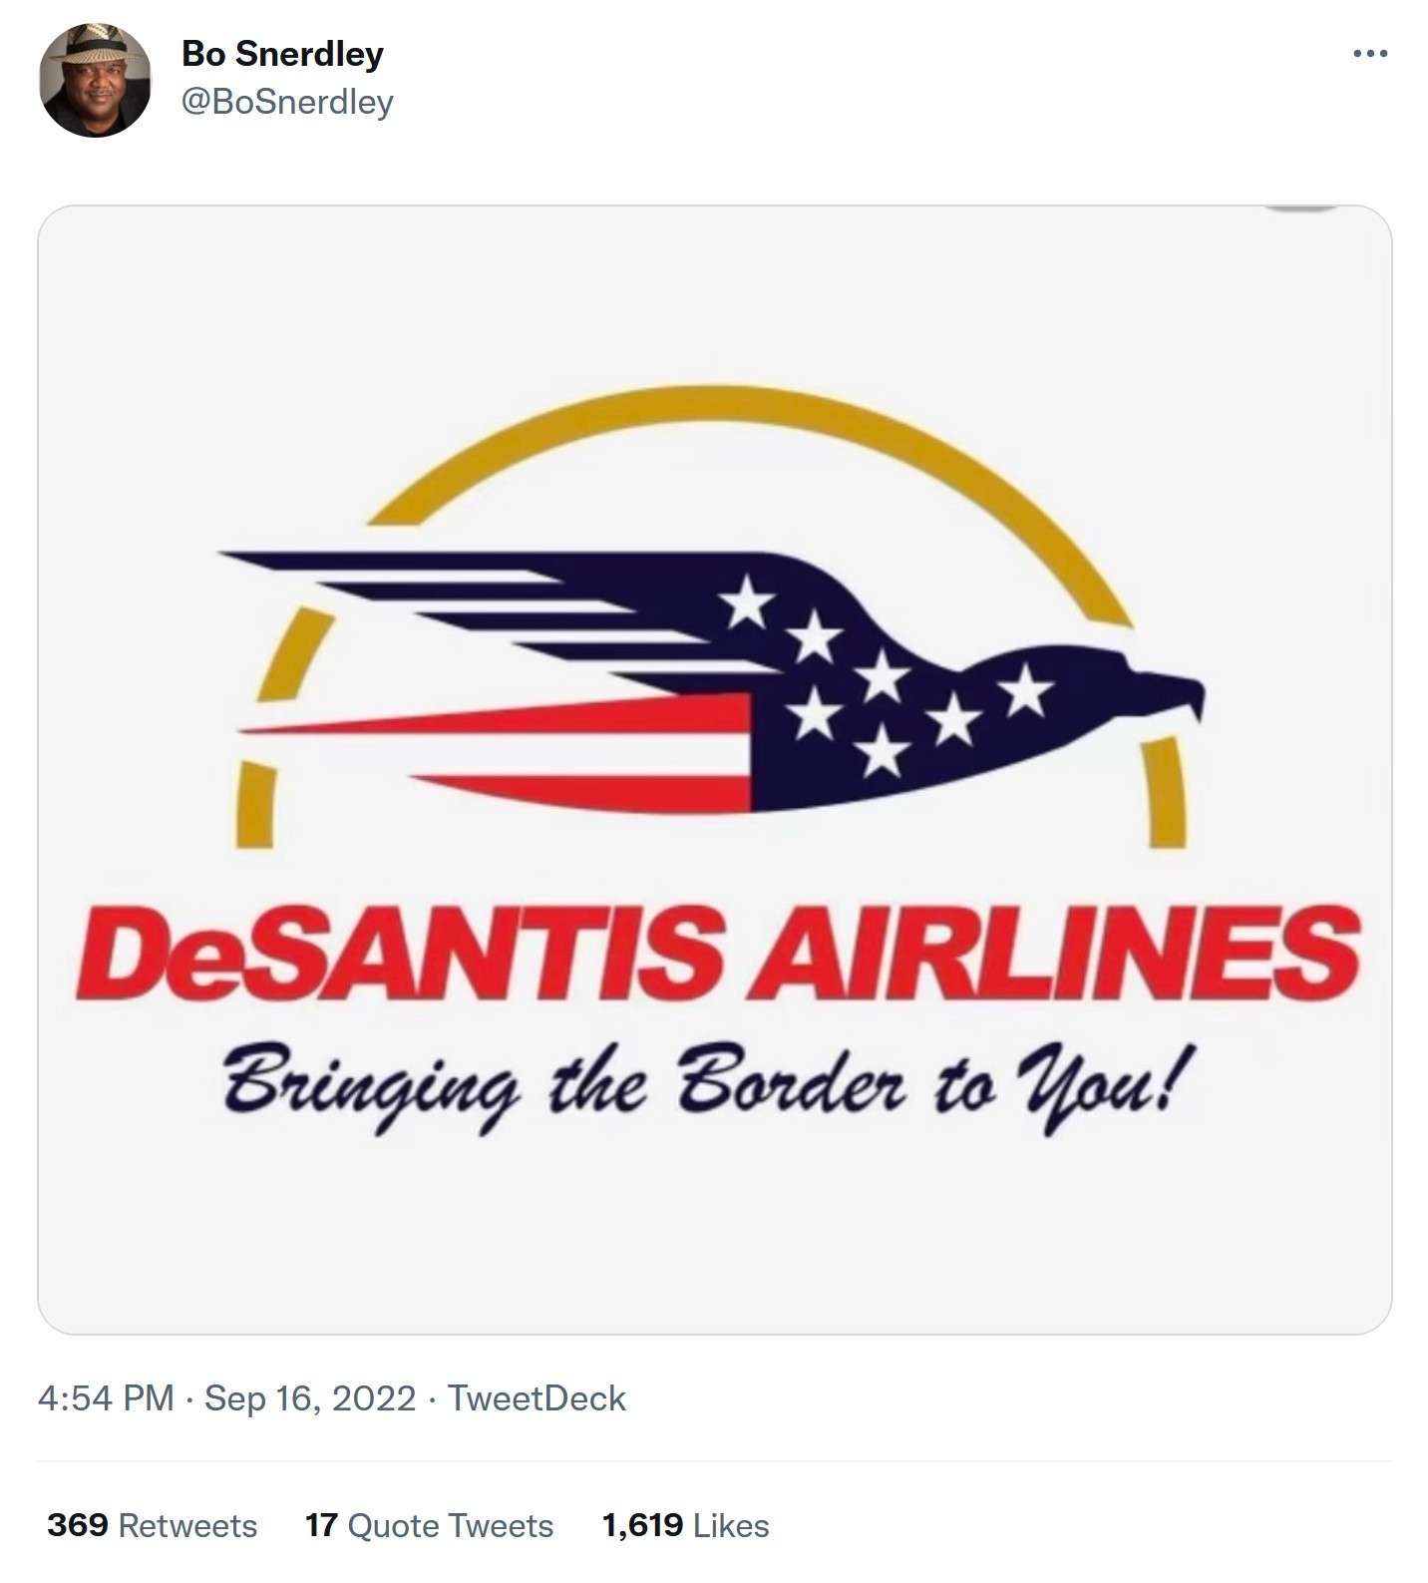Open the TweetDeck source label
This screenshot has height=1583, width=1428.
536,1398
